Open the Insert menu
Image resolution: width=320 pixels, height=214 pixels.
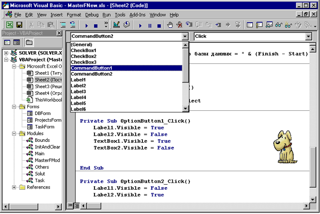pyautogui.click(x=57, y=15)
